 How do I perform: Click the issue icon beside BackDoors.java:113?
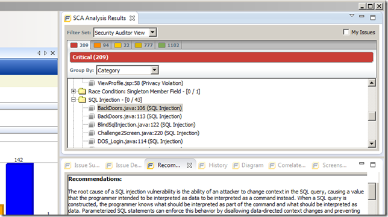coord(92,116)
